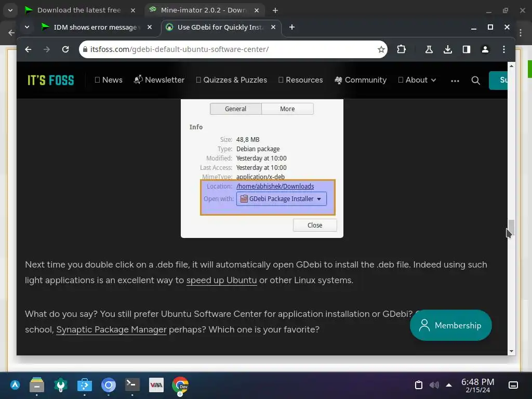Viewport: 532px width, 399px height.
Task: Open the file manager from the taskbar
Action: [37, 385]
